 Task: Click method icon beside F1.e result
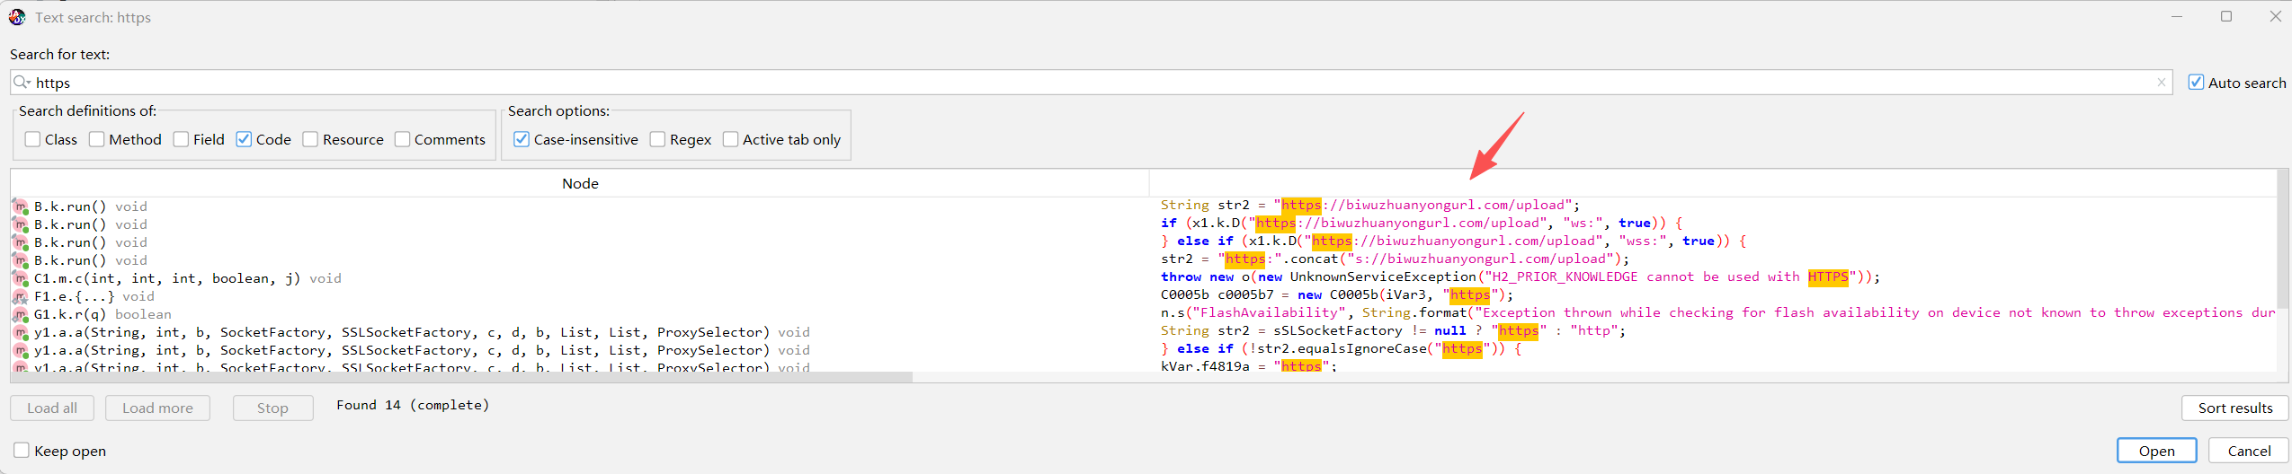click(x=20, y=296)
